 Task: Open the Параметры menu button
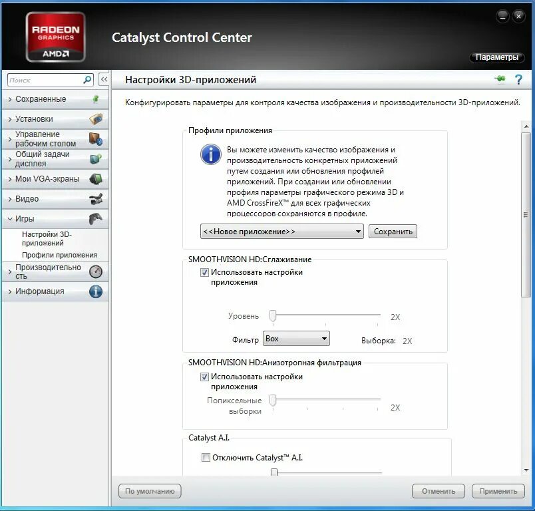497,57
